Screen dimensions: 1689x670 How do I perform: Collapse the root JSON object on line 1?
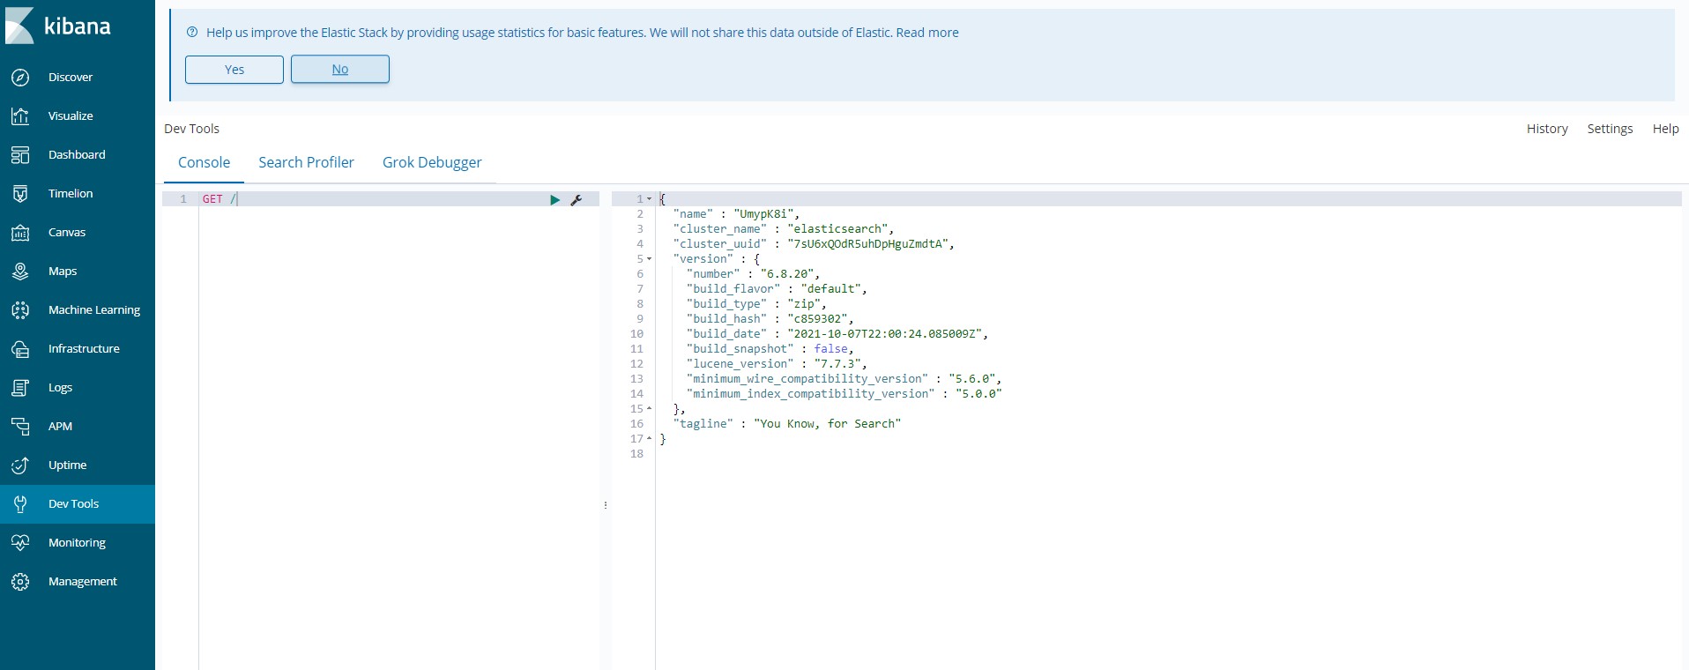click(x=650, y=199)
